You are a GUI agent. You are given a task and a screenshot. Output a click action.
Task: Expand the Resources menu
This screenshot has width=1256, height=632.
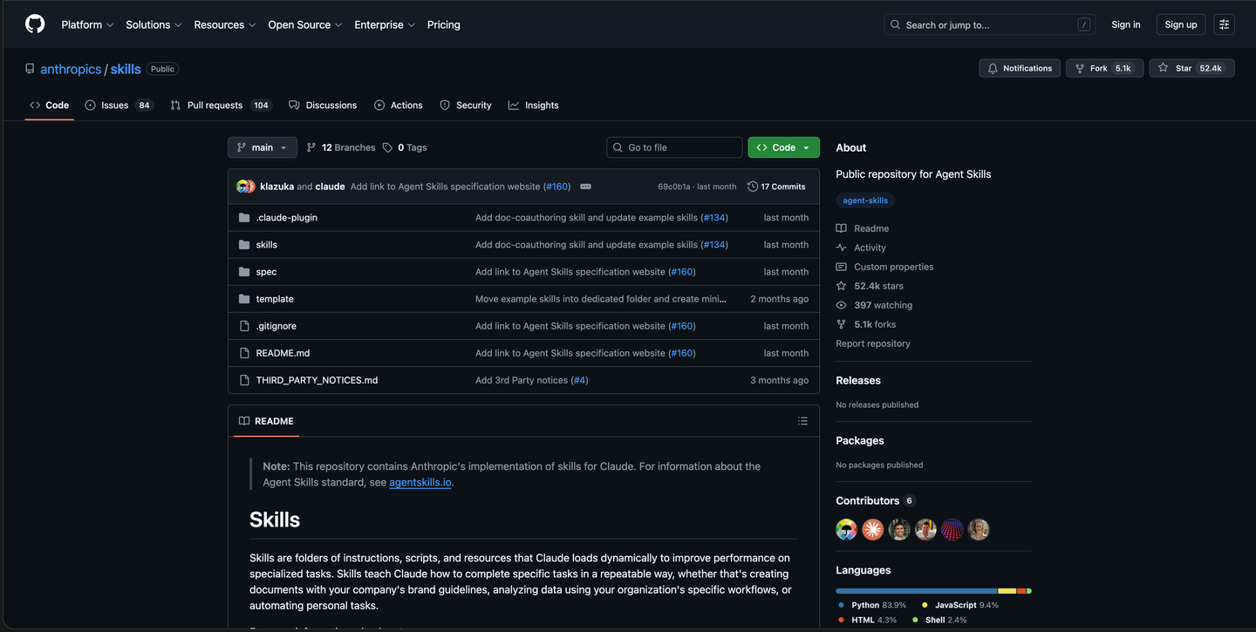click(x=225, y=24)
